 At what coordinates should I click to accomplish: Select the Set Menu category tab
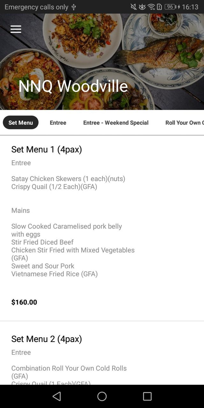(x=21, y=123)
